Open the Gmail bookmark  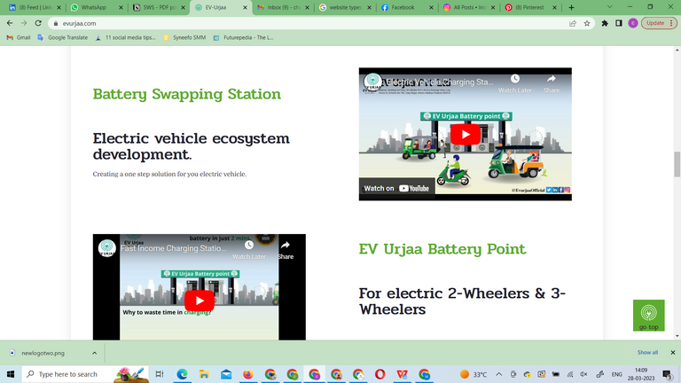pyautogui.click(x=19, y=38)
